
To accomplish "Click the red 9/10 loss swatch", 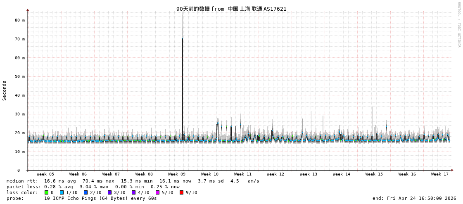I will click(181, 192).
